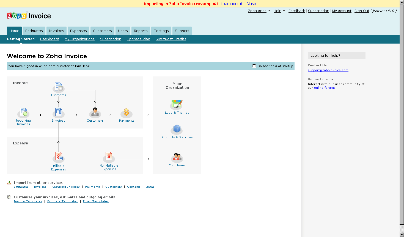Go to My Organizations
This screenshot has height=237, width=404.
[79, 39]
